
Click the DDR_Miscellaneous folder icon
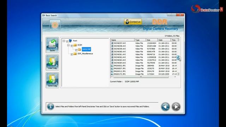point(75,54)
